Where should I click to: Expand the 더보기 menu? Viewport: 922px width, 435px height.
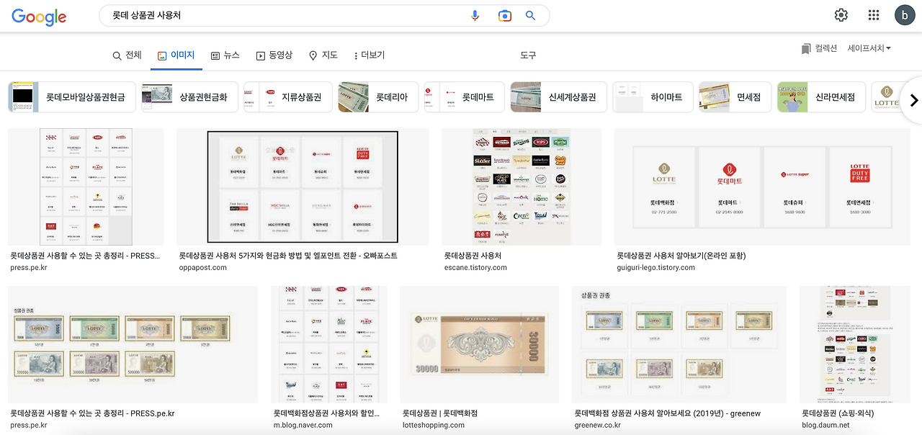[x=369, y=55]
